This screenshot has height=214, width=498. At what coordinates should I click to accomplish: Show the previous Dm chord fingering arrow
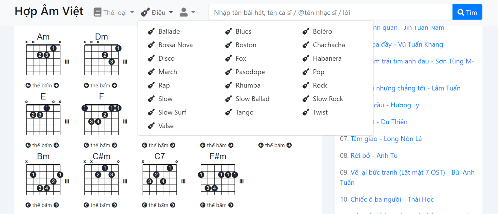pos(86,86)
